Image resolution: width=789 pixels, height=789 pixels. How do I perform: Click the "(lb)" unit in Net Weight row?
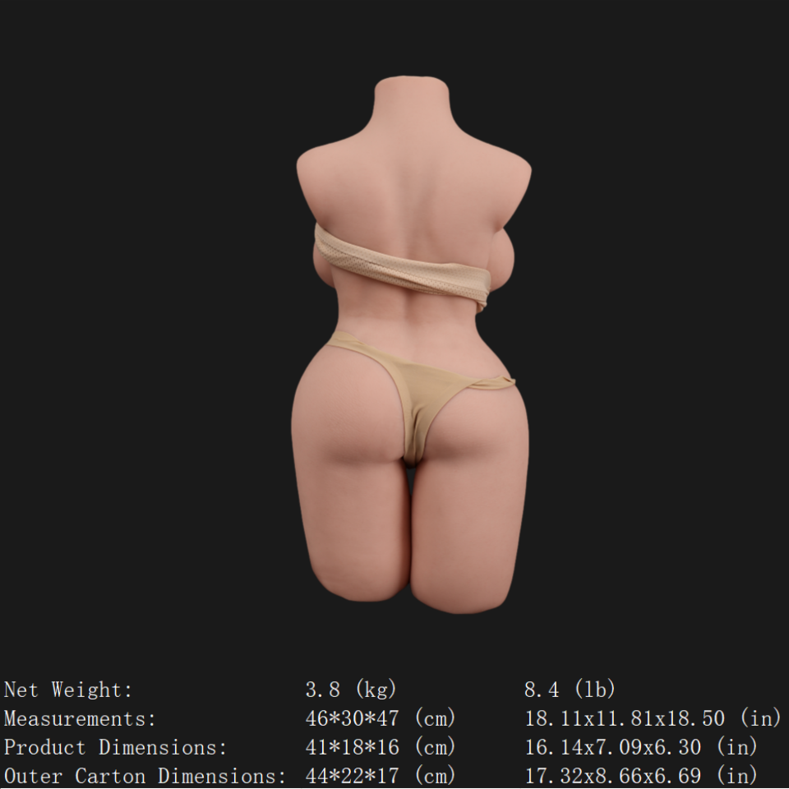[x=593, y=690]
